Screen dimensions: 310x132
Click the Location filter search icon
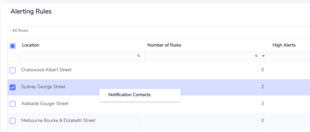point(138,56)
